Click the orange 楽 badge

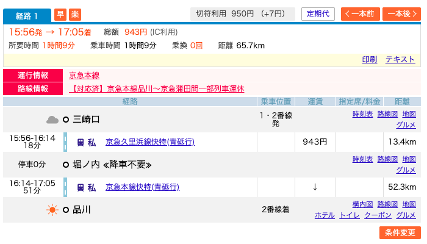[x=75, y=14]
